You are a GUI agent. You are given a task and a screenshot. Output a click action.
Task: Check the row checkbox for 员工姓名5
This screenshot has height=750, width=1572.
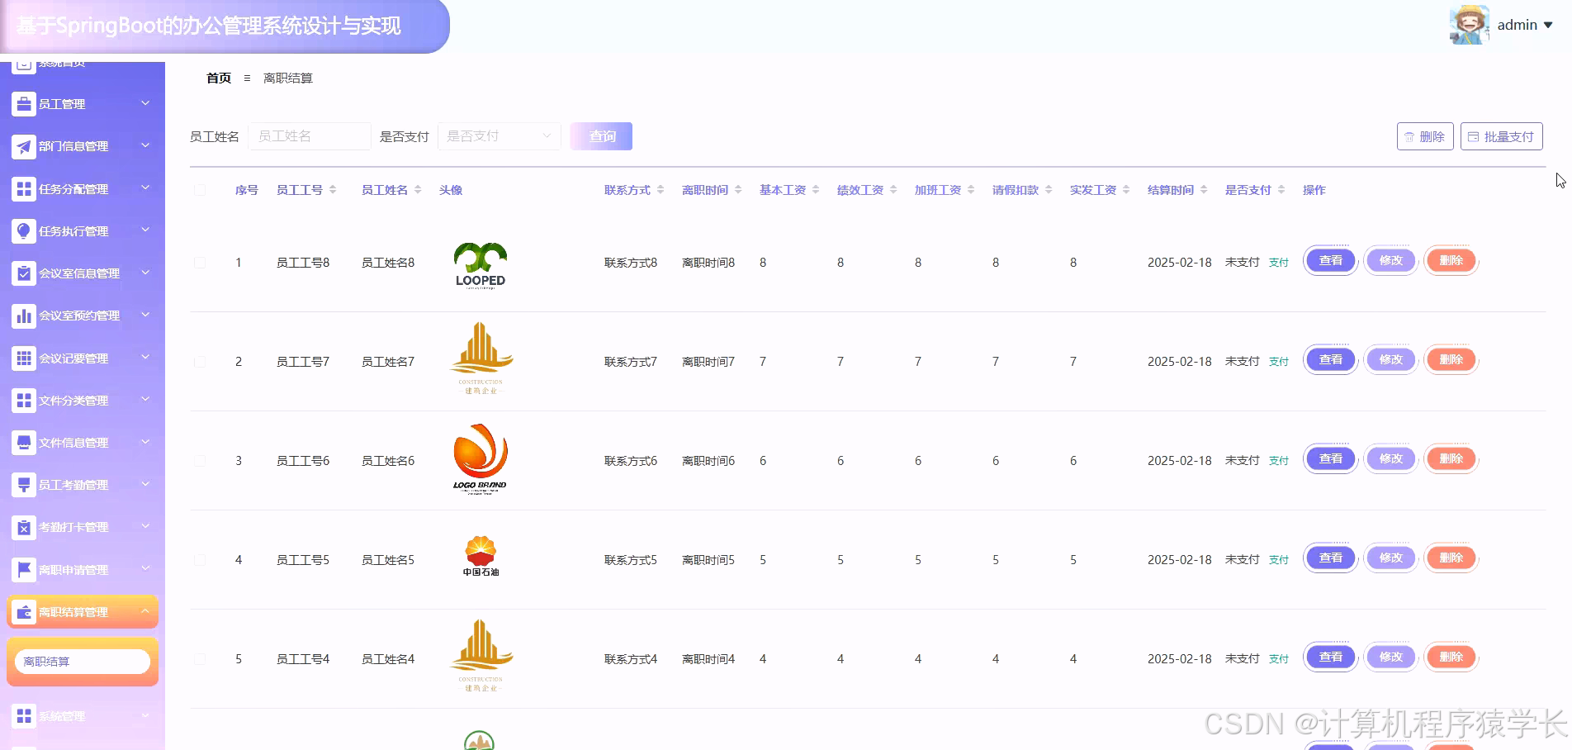tap(200, 559)
